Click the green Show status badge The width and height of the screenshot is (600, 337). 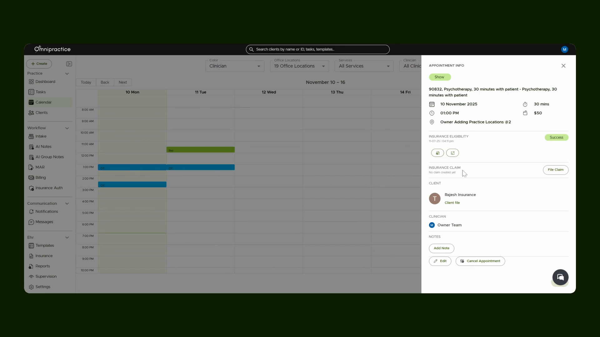440,77
